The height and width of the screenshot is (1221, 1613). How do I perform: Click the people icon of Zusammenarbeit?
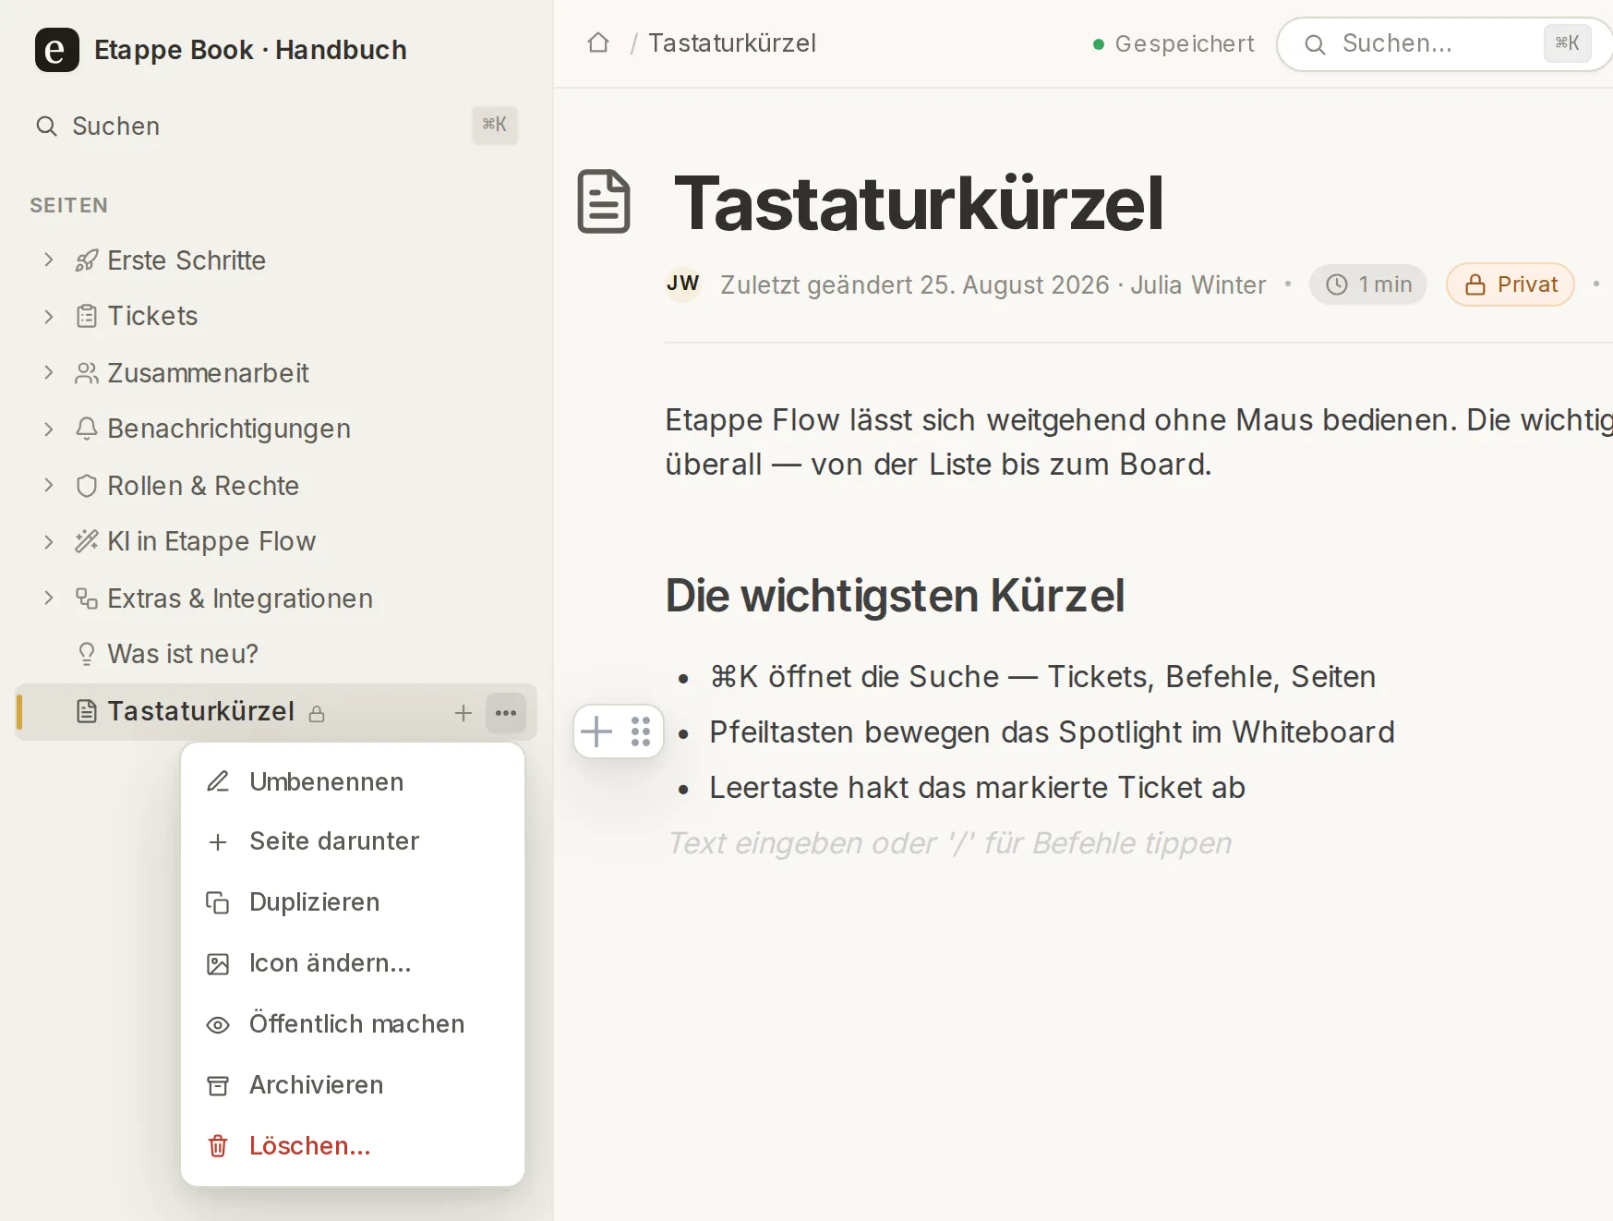pyautogui.click(x=86, y=373)
